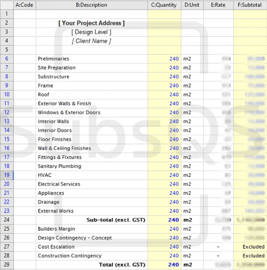Select the Substructure description cell

[91, 77]
